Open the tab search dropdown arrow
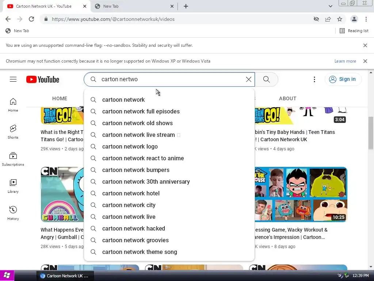The height and width of the screenshot is (281, 374). click(x=330, y=7)
